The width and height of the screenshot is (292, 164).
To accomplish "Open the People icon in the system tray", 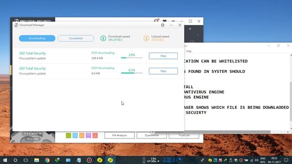I will pos(203,160).
